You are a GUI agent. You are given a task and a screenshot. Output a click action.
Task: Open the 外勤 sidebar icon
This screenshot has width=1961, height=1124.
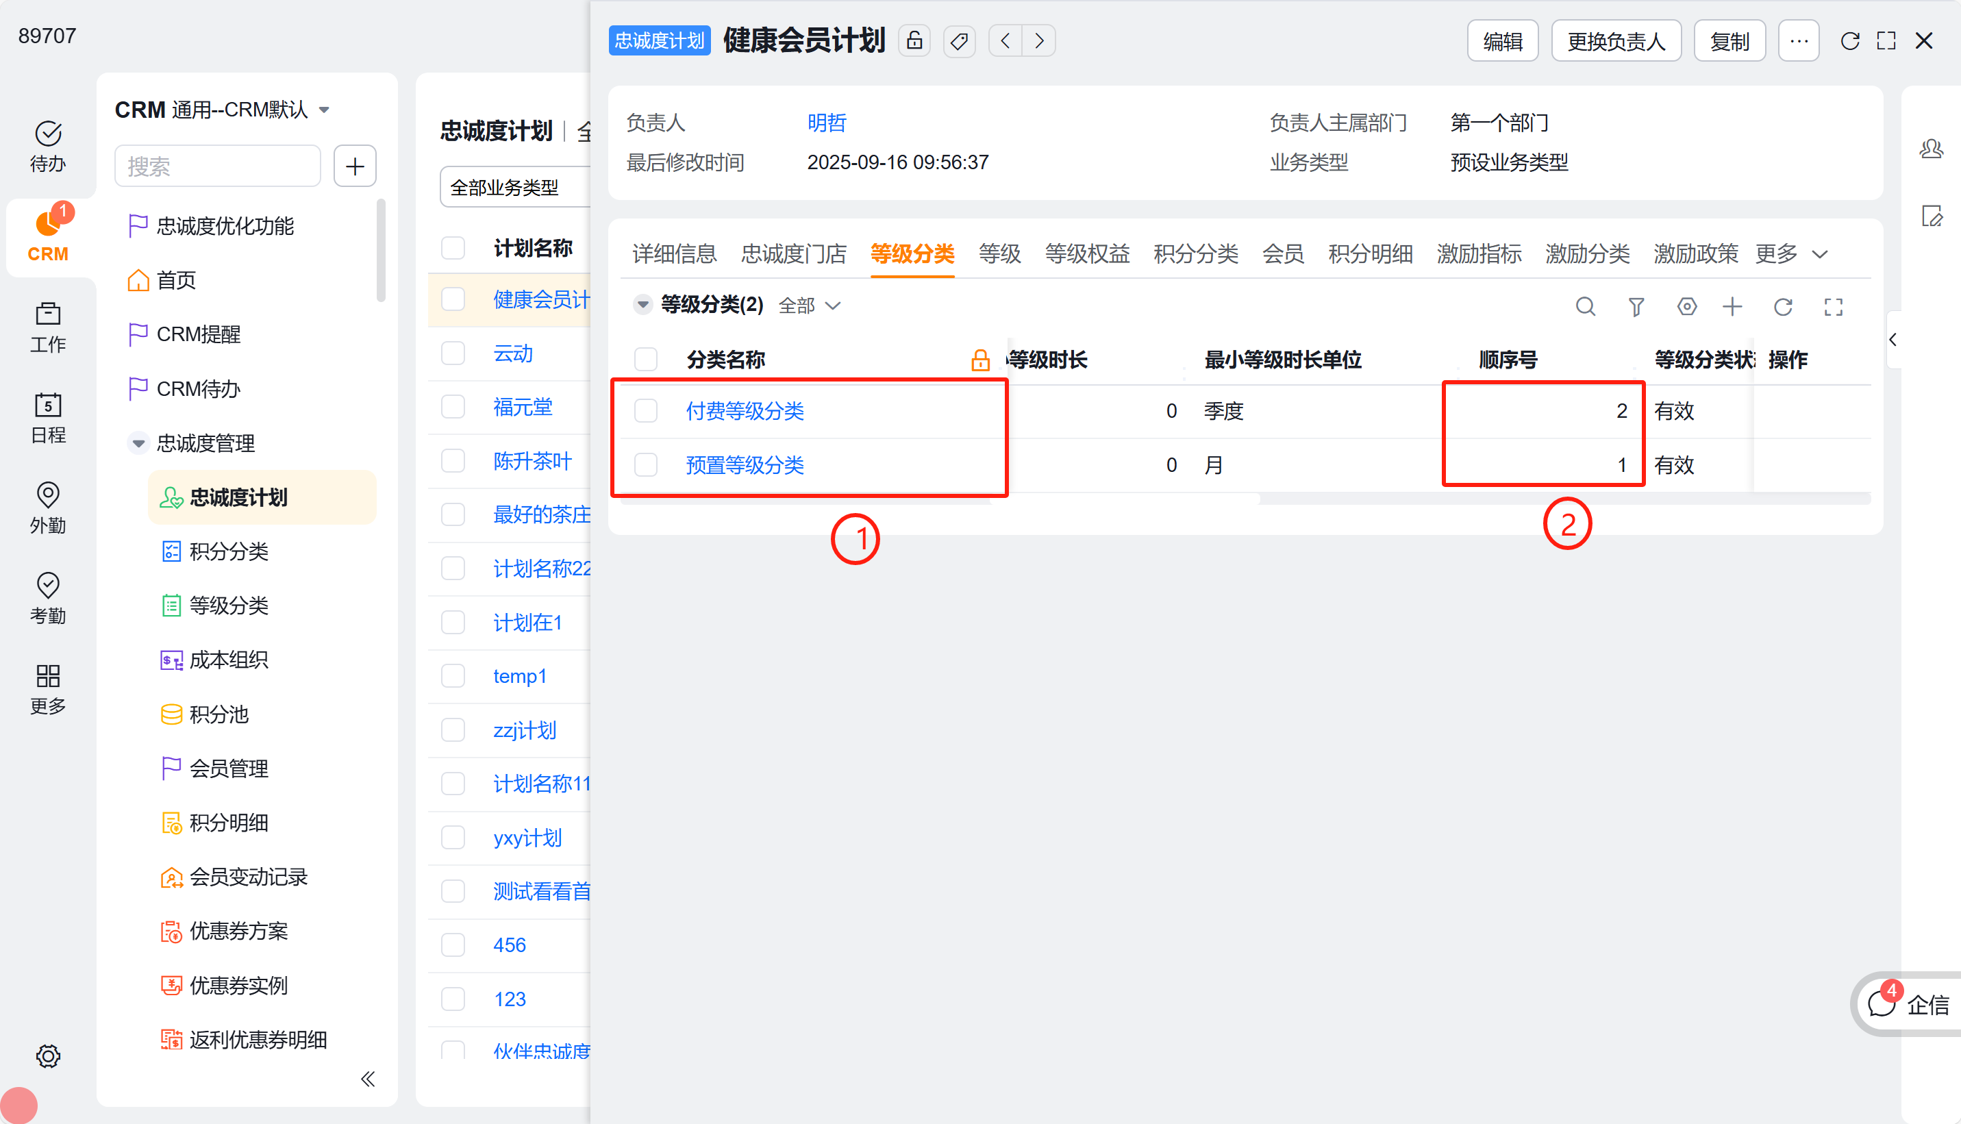pos(48,507)
